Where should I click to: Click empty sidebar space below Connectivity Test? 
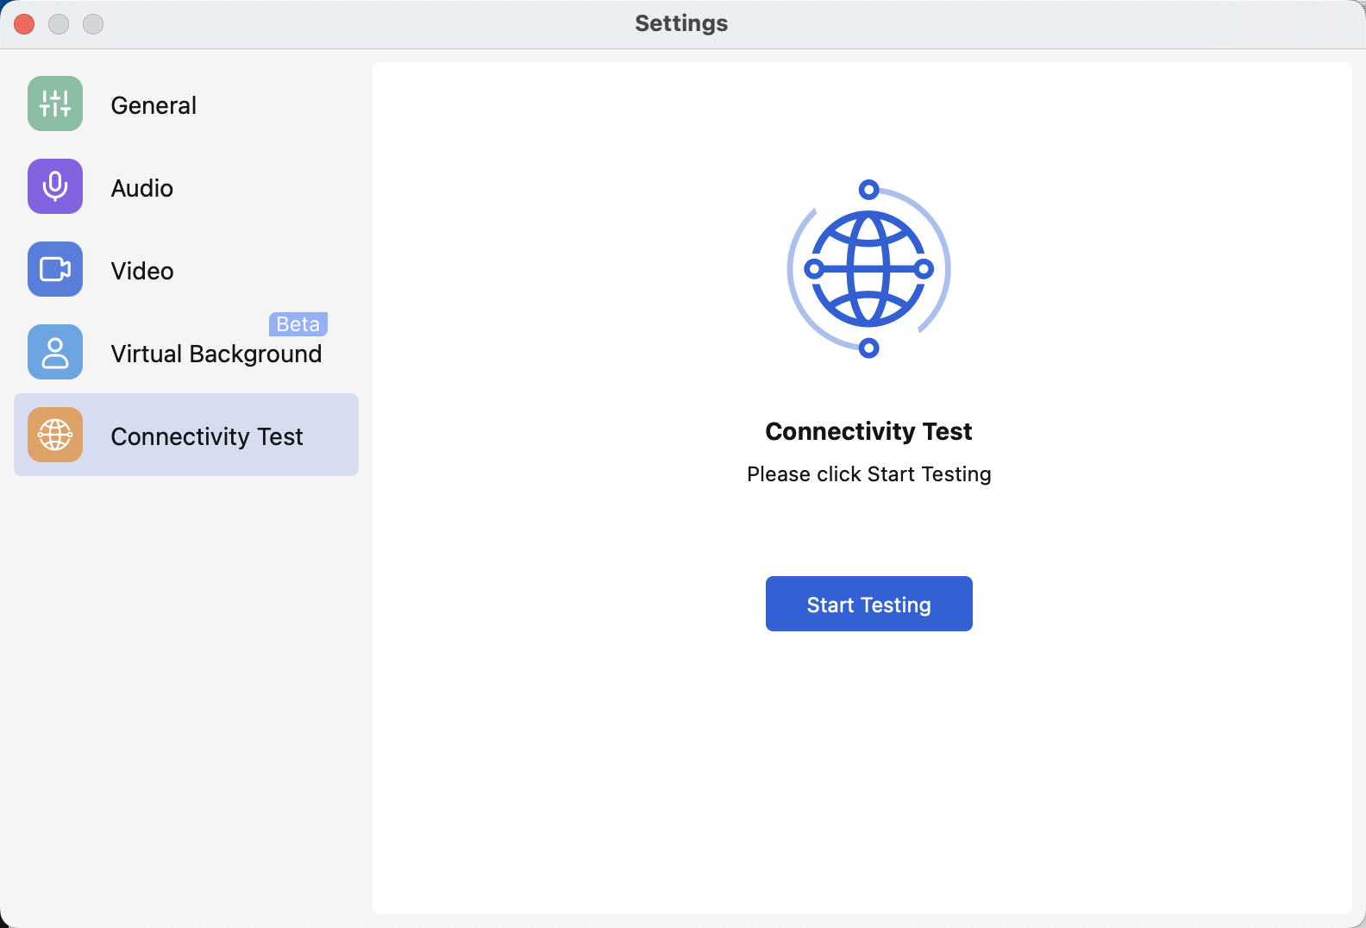tap(186, 690)
